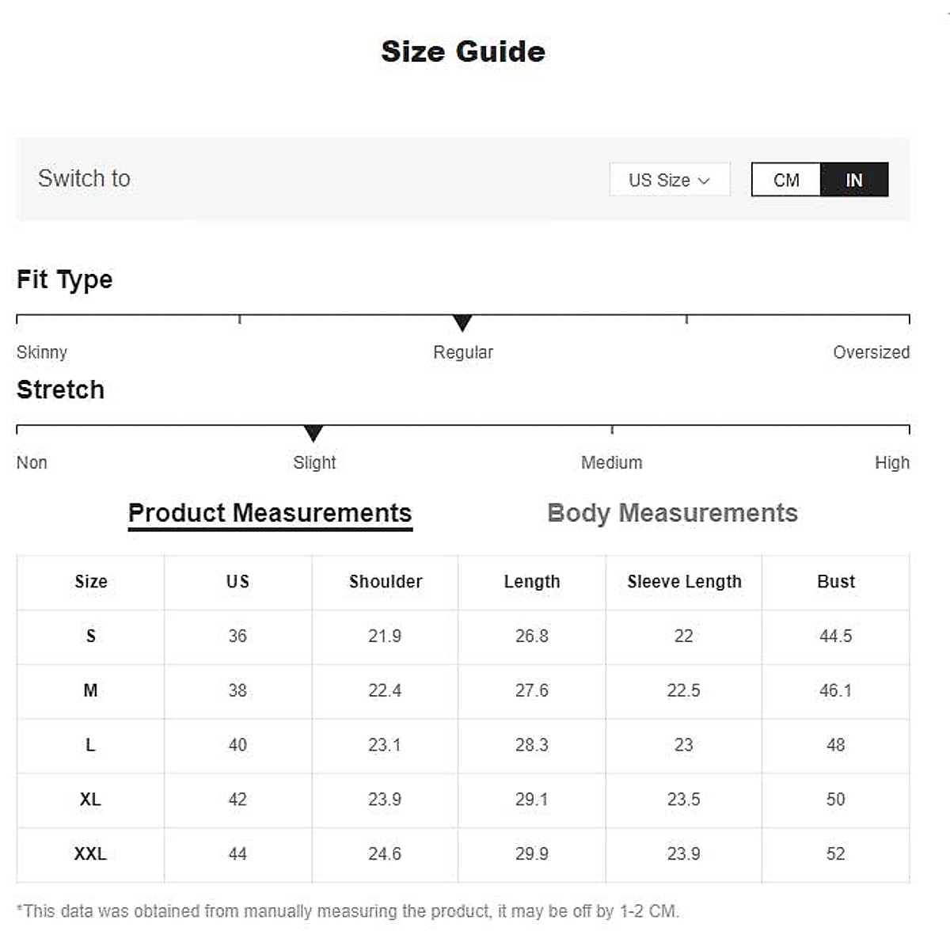This screenshot has width=950, height=950.
Task: Switch units to CM
Action: point(785,180)
